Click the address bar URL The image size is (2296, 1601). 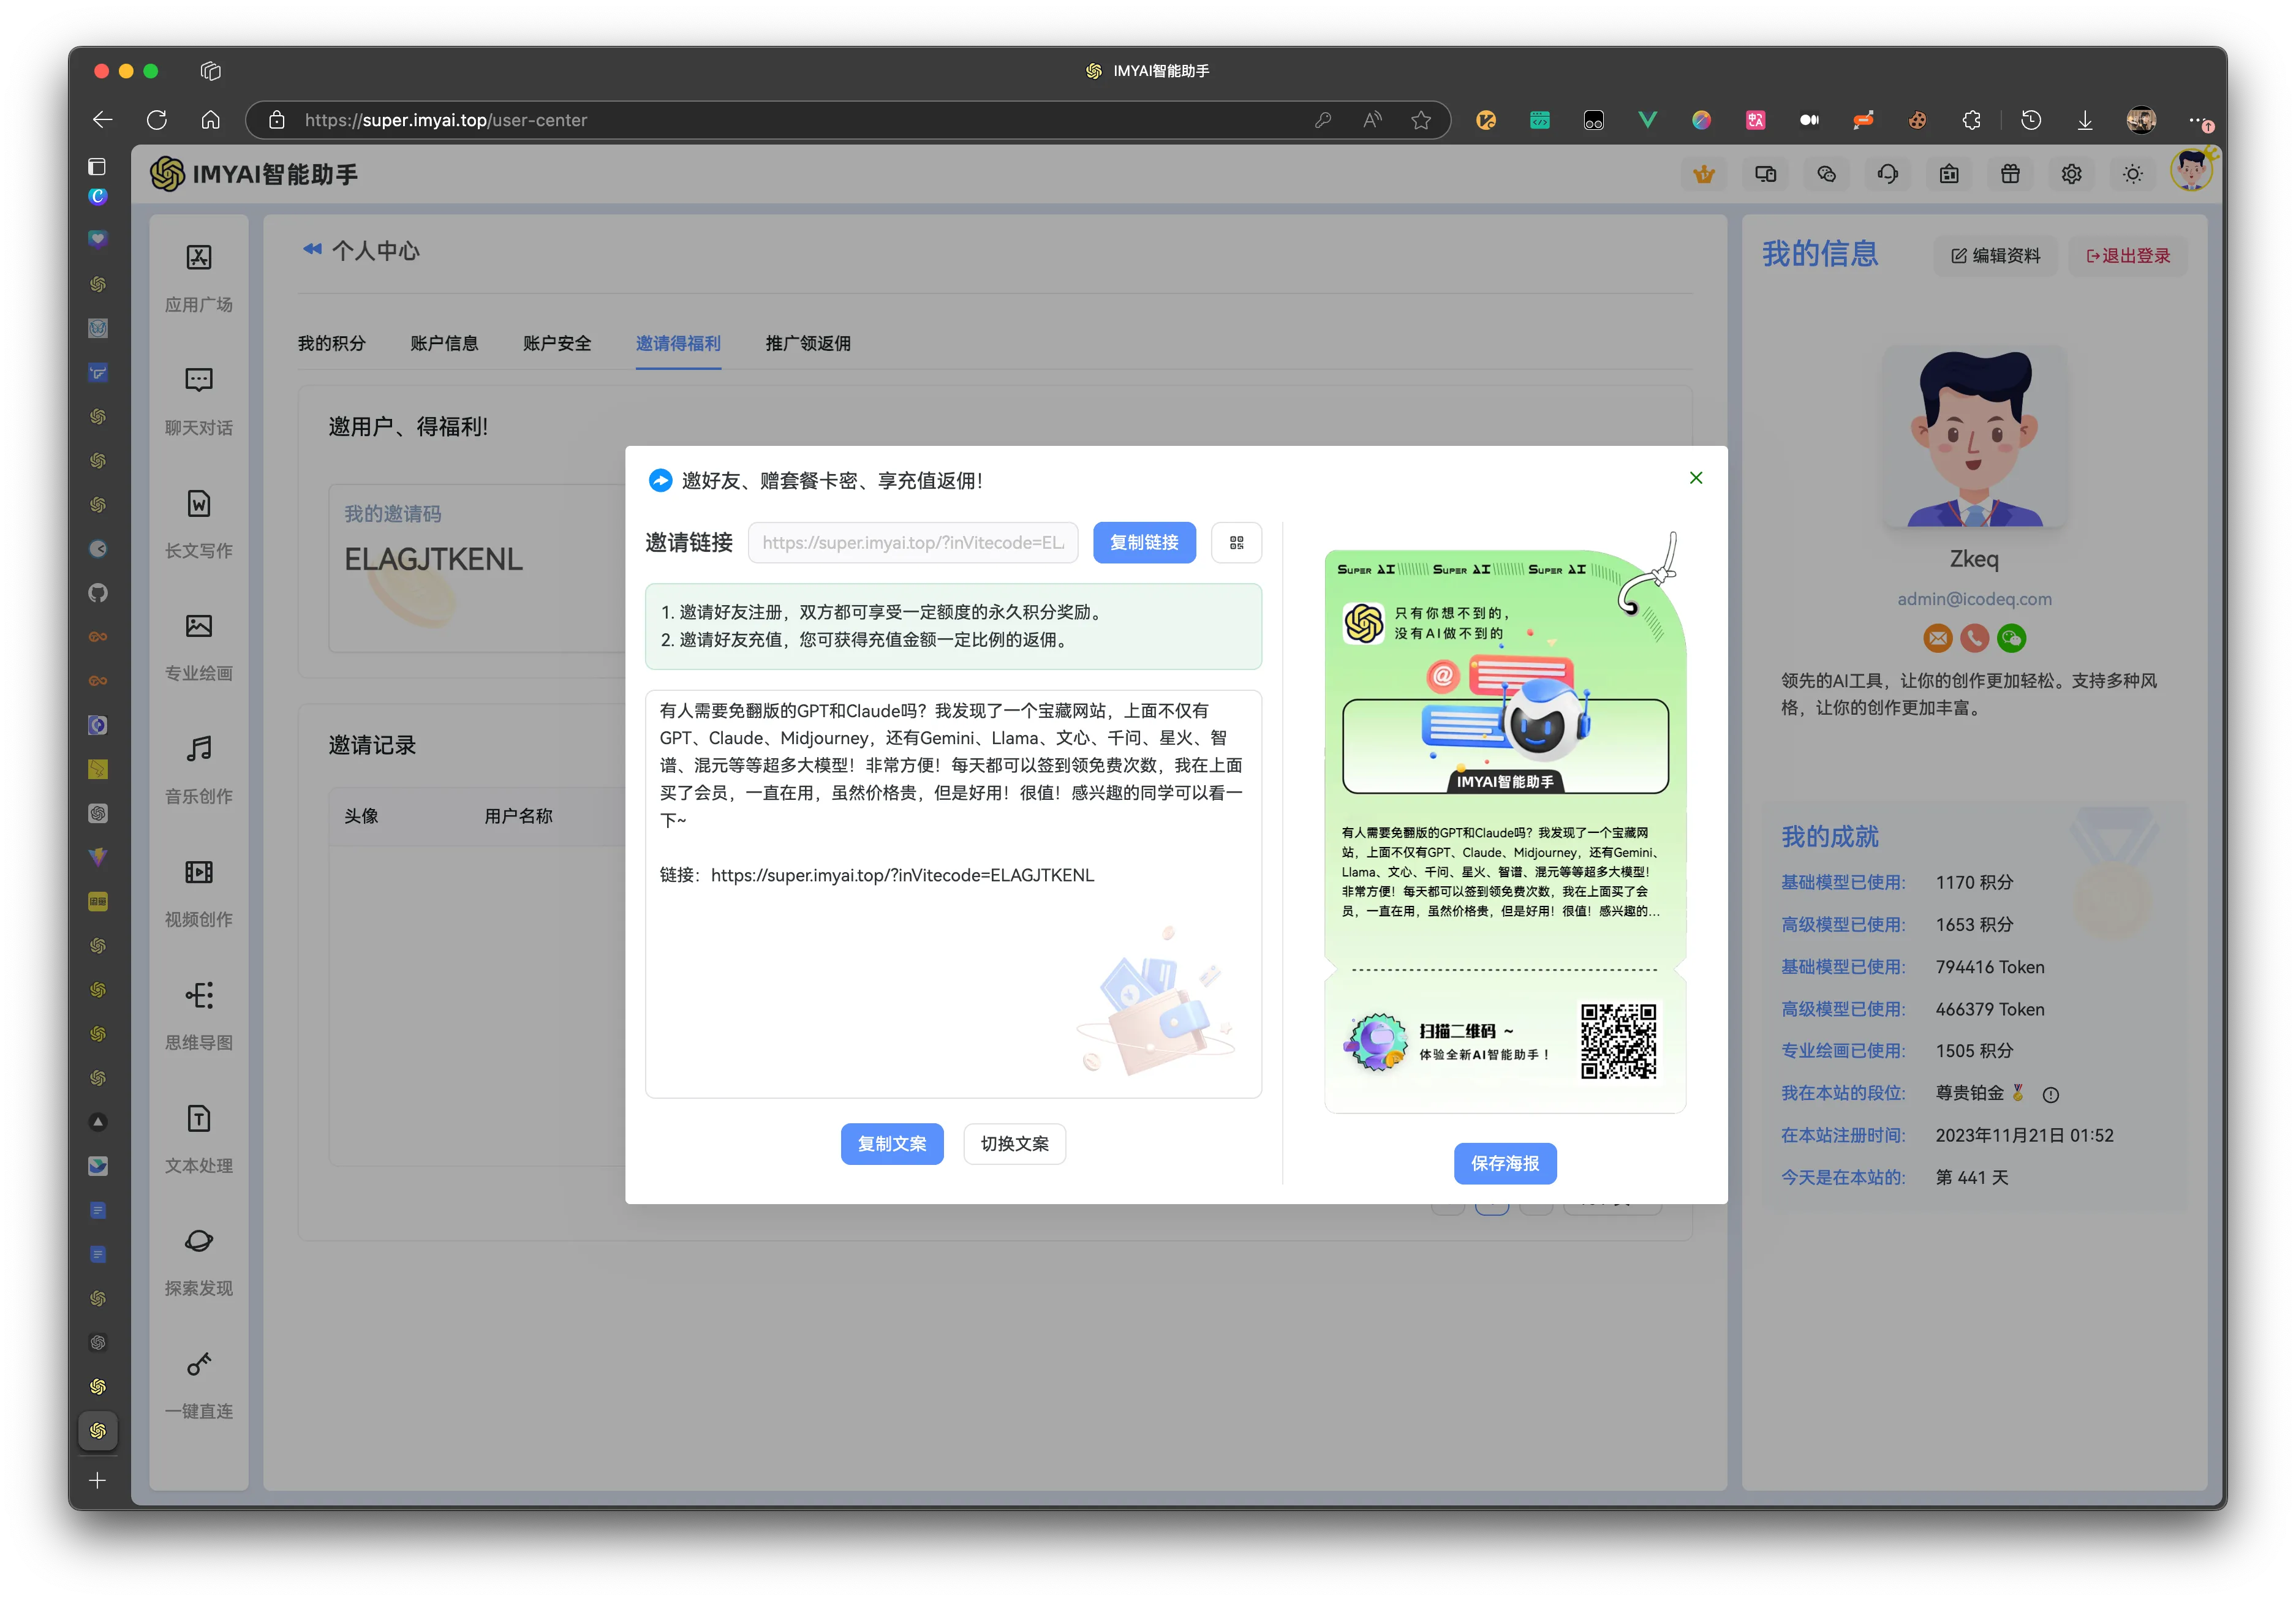(x=446, y=120)
